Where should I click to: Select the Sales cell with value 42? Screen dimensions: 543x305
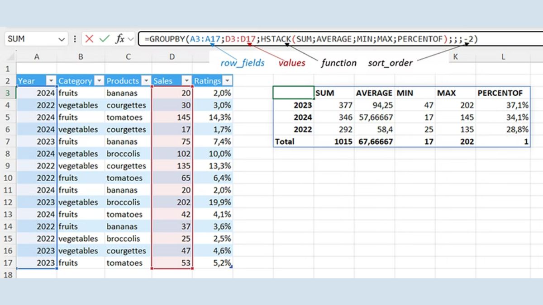[x=172, y=214]
